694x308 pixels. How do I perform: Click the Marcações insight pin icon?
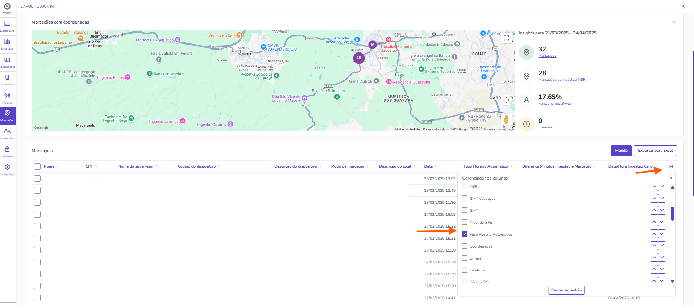(527, 52)
